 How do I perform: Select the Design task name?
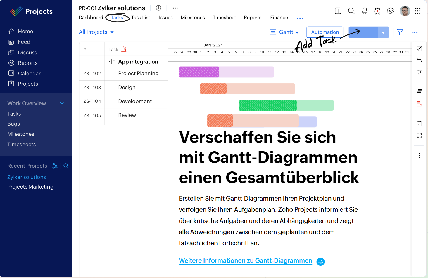tap(127, 88)
